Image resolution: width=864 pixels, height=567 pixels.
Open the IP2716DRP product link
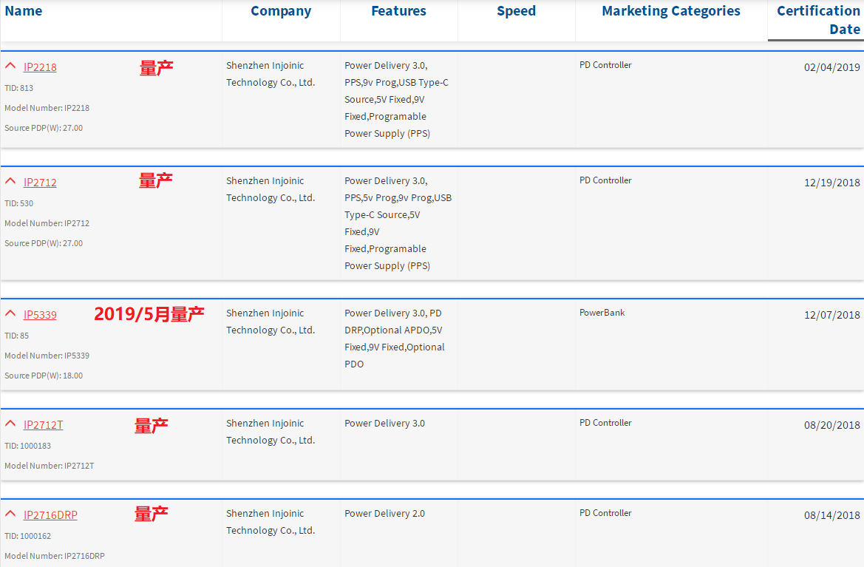tap(50, 515)
